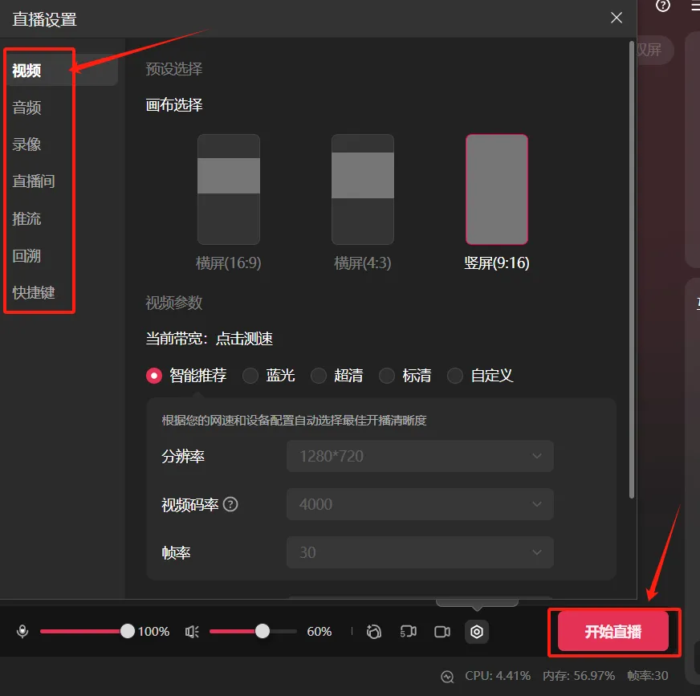Screen dimensions: 700x696
Task: Open the 直播间 settings tab
Action: click(x=34, y=181)
